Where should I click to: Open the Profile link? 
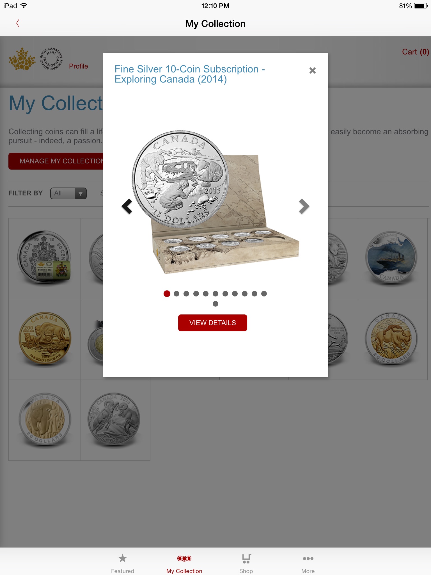(79, 66)
